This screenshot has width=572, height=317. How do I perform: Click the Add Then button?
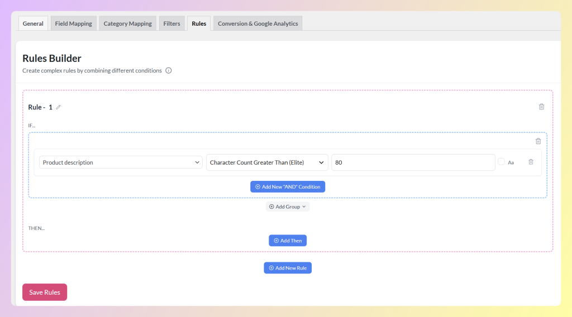pyautogui.click(x=288, y=241)
